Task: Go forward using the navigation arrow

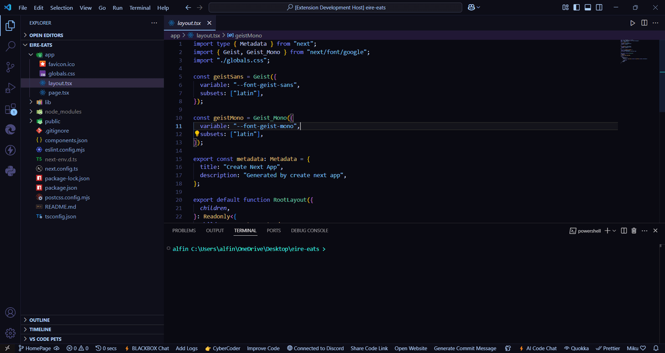Action: pos(199,8)
